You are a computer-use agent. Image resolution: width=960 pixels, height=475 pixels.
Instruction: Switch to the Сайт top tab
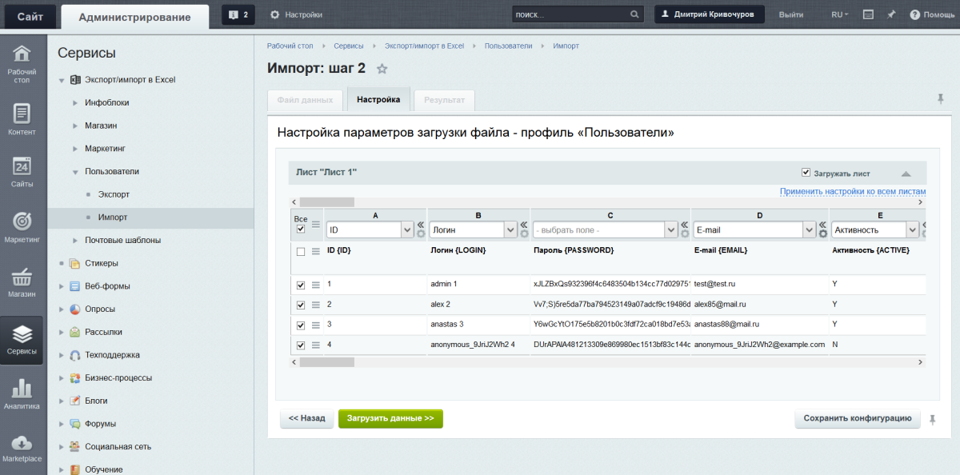[30, 15]
